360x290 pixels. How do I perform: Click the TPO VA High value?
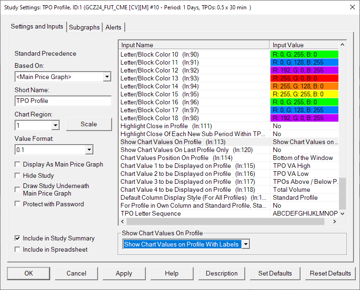click(x=292, y=166)
